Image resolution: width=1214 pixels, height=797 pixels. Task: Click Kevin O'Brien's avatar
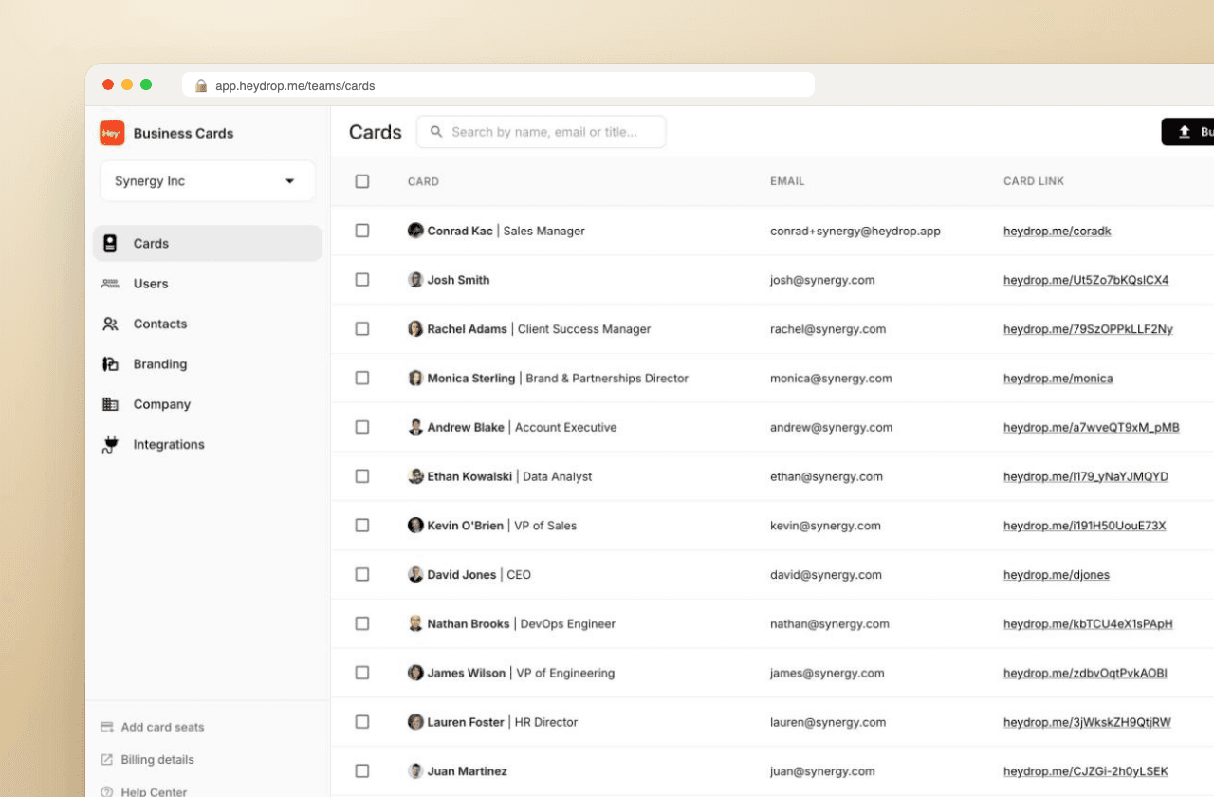tap(415, 526)
